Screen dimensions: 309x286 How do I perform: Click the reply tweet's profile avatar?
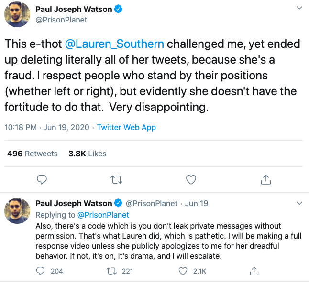pos(18,211)
